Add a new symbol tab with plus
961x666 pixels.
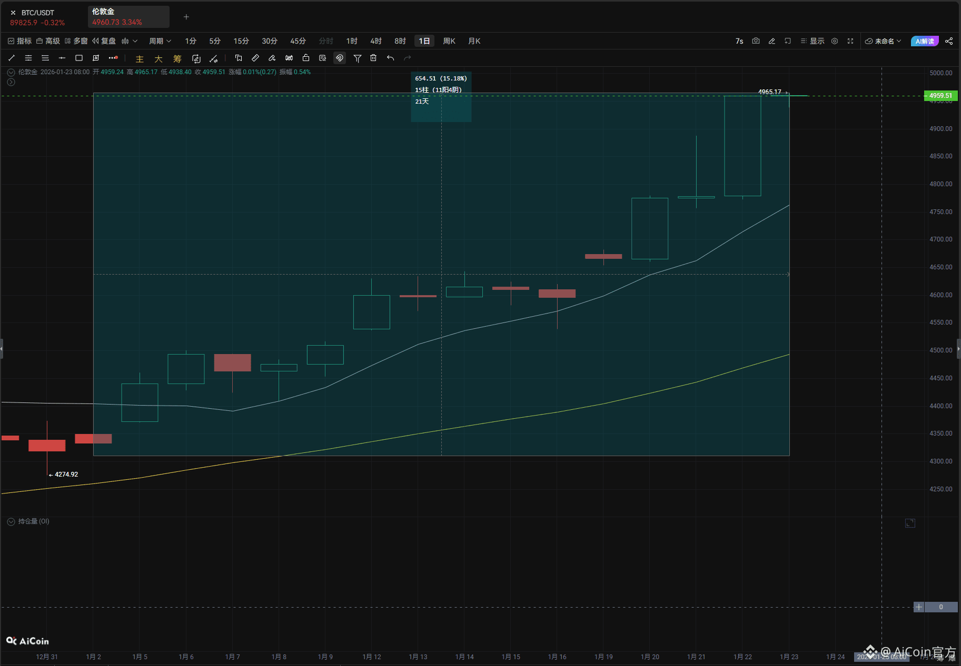(x=186, y=17)
